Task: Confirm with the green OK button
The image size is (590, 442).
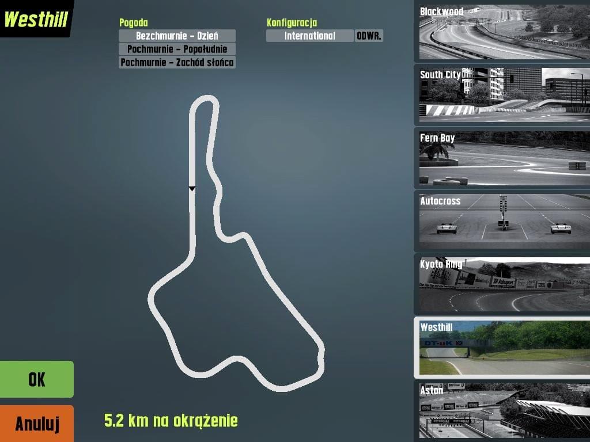Action: (36, 379)
